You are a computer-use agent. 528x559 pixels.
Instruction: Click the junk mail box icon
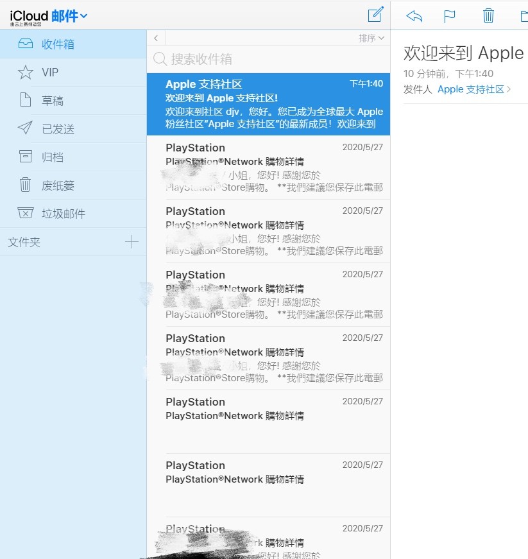[25, 213]
